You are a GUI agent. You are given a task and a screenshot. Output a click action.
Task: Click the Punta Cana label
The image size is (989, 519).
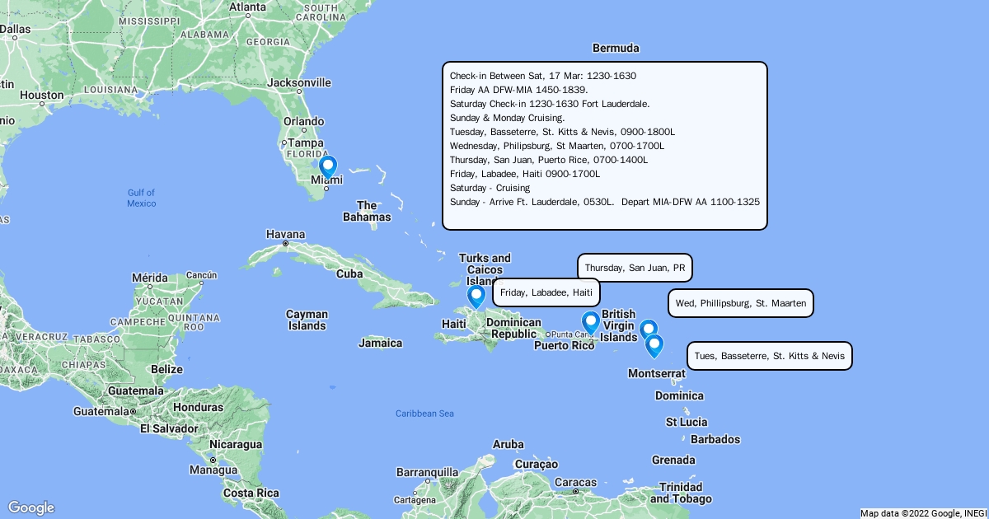click(572, 334)
